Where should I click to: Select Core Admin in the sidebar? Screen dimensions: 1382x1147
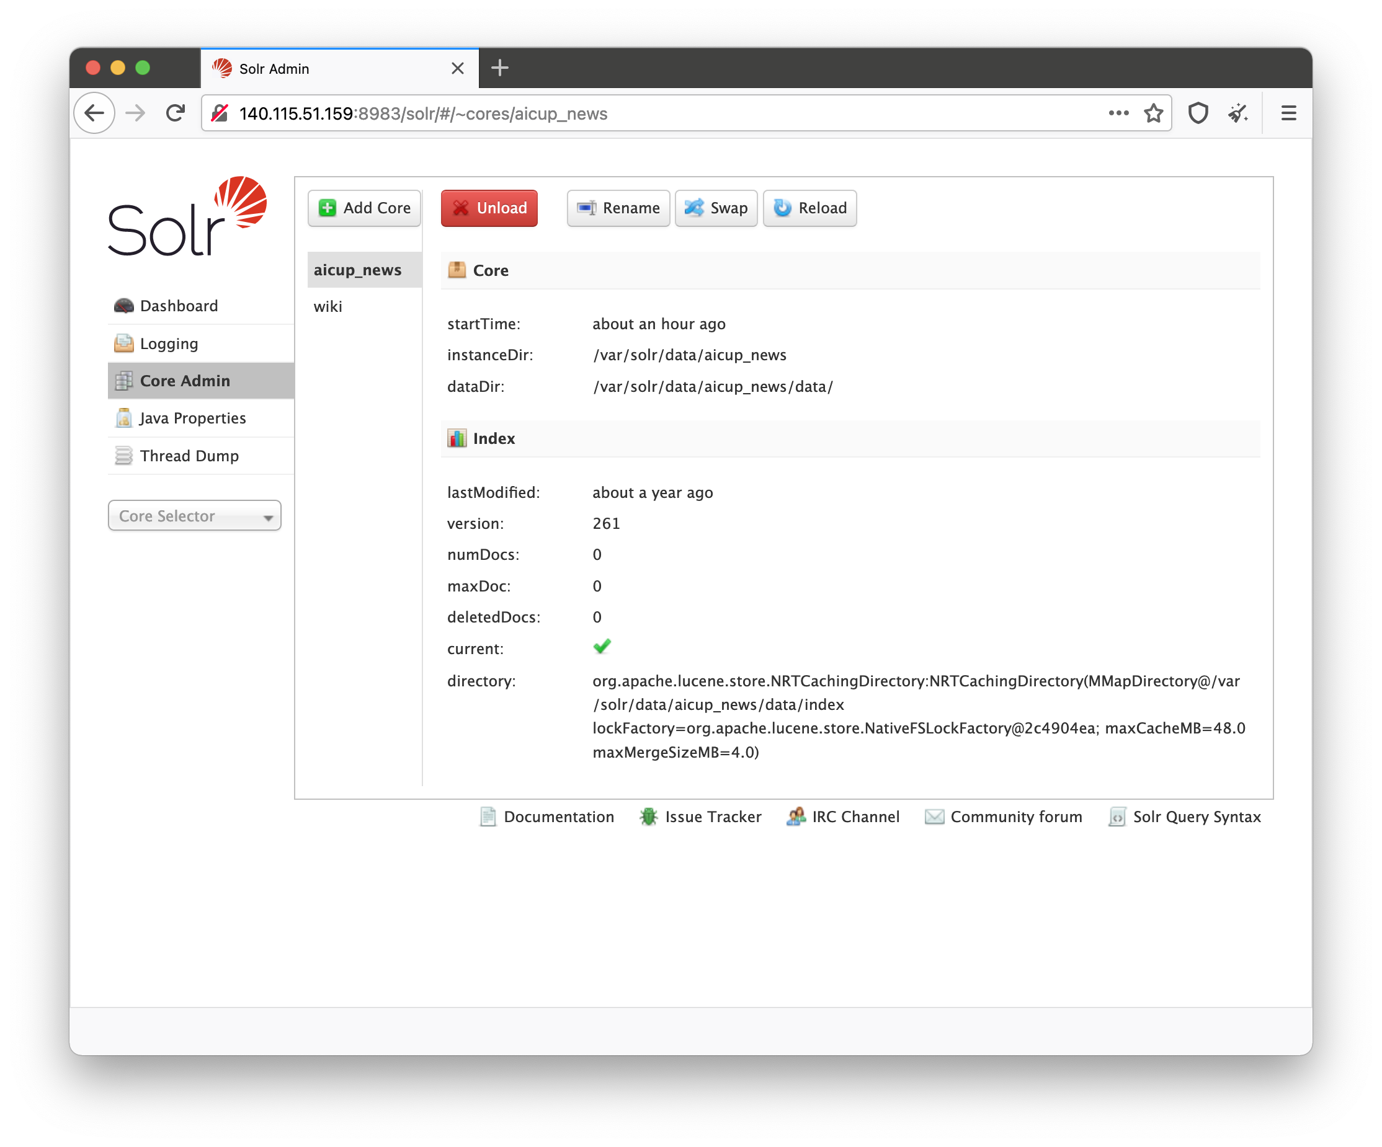[201, 381]
